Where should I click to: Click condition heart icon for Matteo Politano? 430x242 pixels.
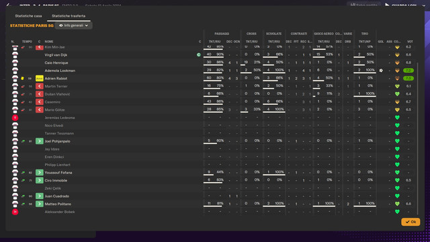pos(397,204)
